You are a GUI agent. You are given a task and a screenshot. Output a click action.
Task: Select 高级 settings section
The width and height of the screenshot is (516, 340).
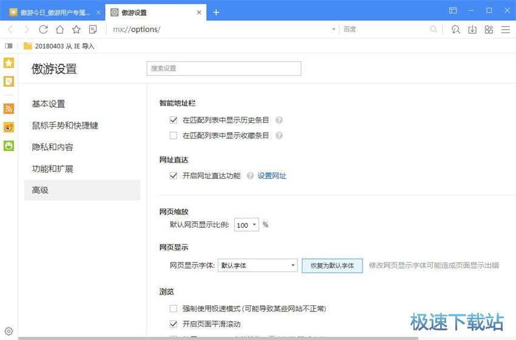(83, 190)
